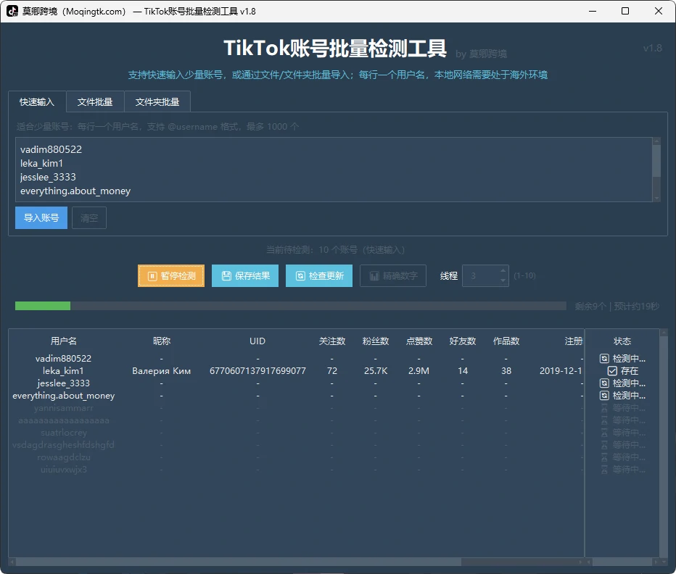Image resolution: width=676 pixels, height=574 pixels.
Task: Click the refresh icon on 检查更新
Action: (x=300, y=276)
